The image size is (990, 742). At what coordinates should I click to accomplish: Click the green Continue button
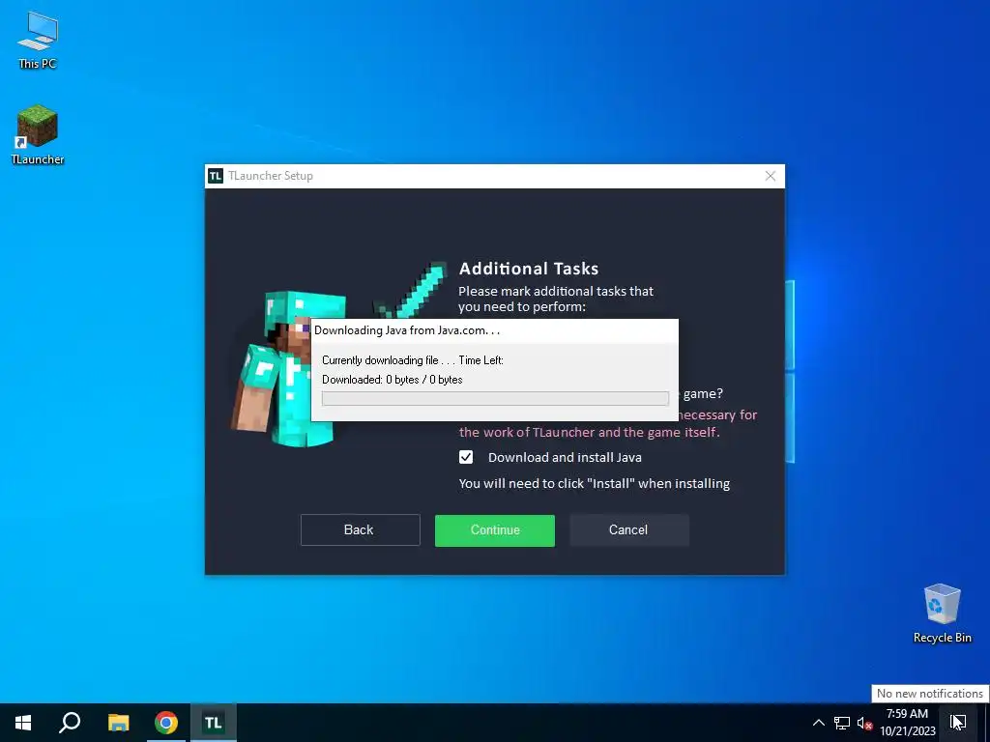494,530
